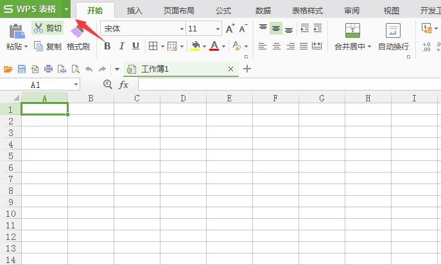441x265 pixels.
Task: Close the 工作簿1 document tab
Action: [230, 69]
